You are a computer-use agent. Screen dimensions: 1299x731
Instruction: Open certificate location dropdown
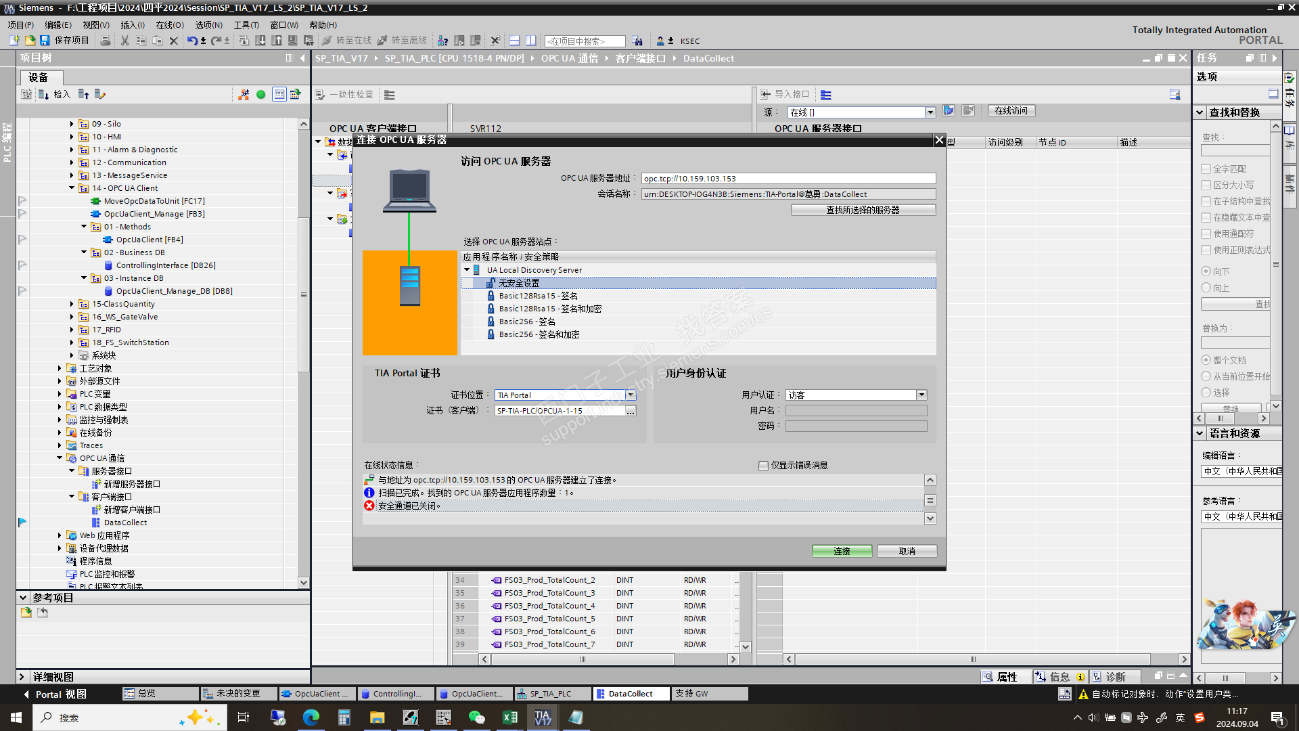click(631, 395)
